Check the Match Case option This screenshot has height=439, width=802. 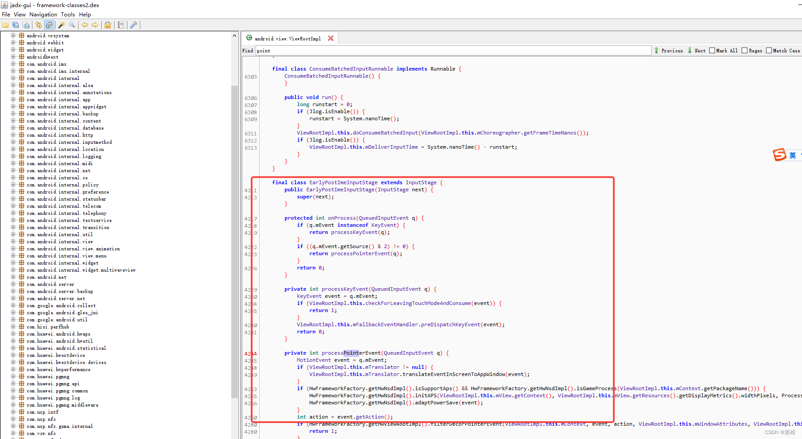click(x=769, y=50)
